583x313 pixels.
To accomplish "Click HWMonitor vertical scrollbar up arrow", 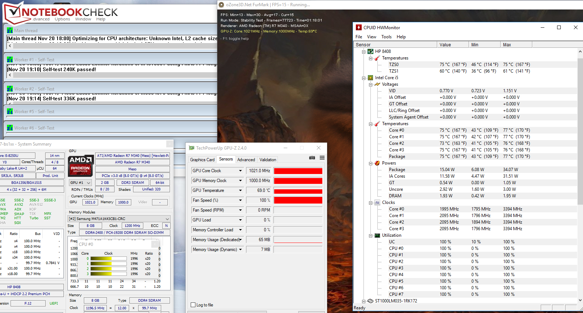I will (580, 51).
